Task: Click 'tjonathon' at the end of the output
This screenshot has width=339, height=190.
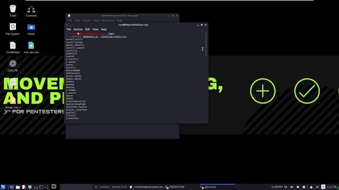Action: (72, 118)
